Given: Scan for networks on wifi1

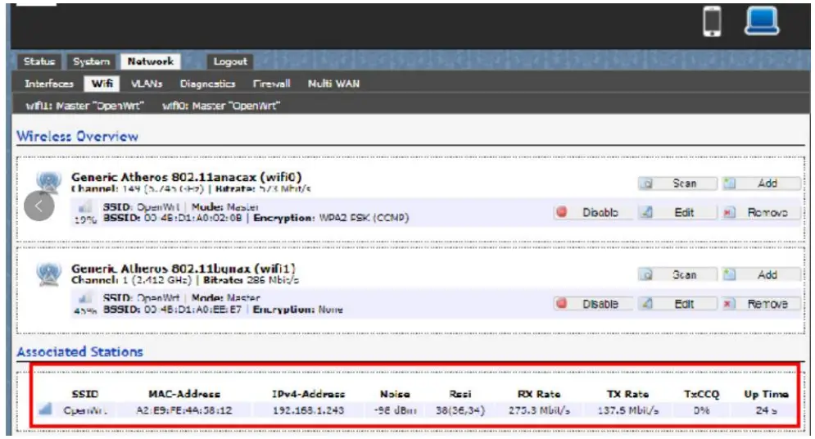Looking at the screenshot, I should tap(677, 275).
